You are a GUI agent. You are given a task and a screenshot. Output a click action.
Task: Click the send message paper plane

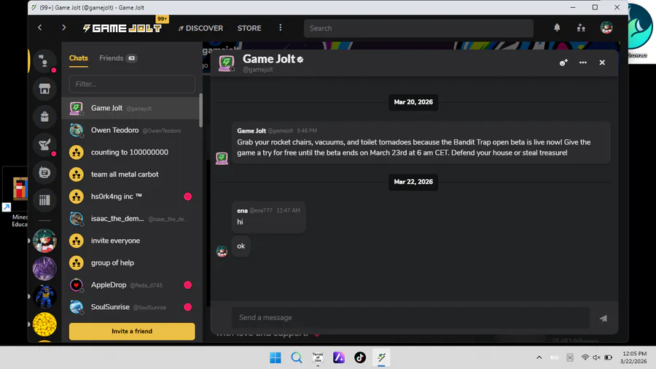(x=604, y=319)
